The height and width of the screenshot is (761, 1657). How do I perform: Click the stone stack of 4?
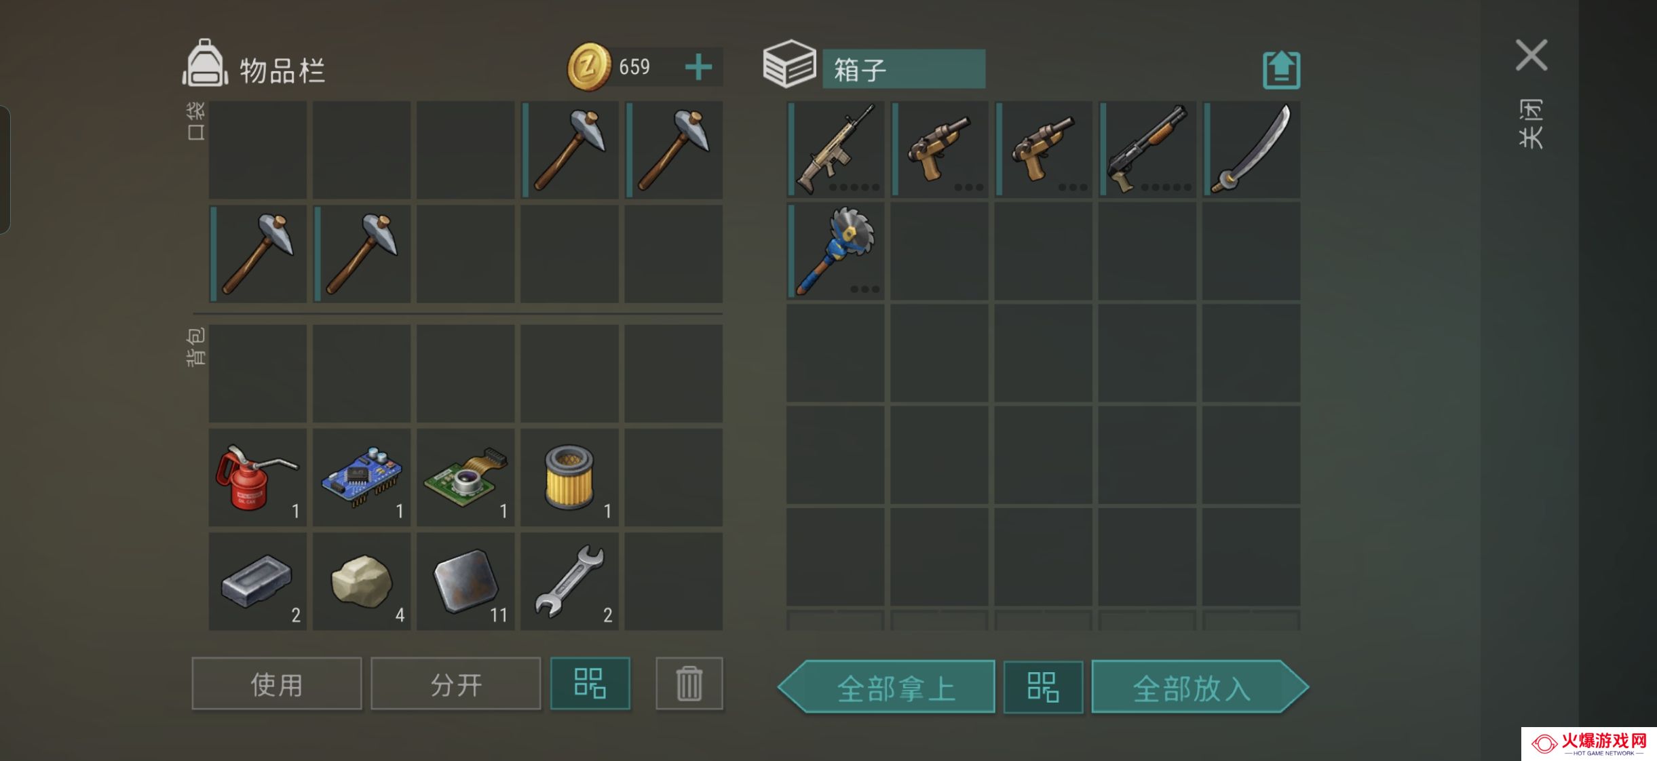(362, 581)
